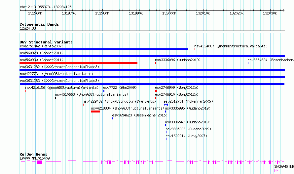The width and height of the screenshot is (294, 174).
Task: Click the blue bar under nsv560928 (Cooper2011)
Action: pos(152,56)
